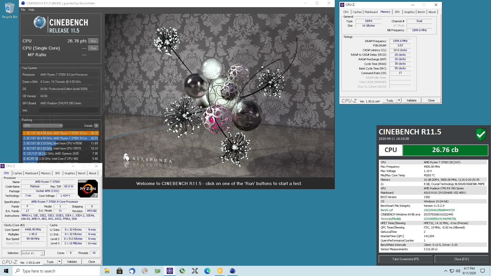Switch to Caches tab in top CPU-Z window
Viewport: 491px width, 276px height.
pos(357,12)
